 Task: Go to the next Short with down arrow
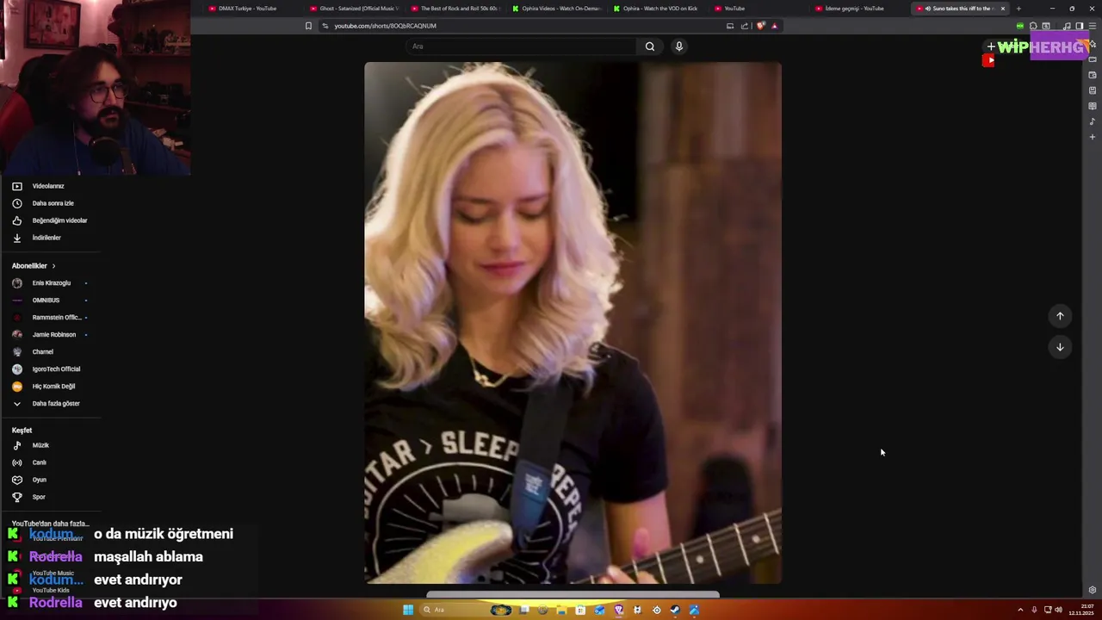click(1060, 347)
